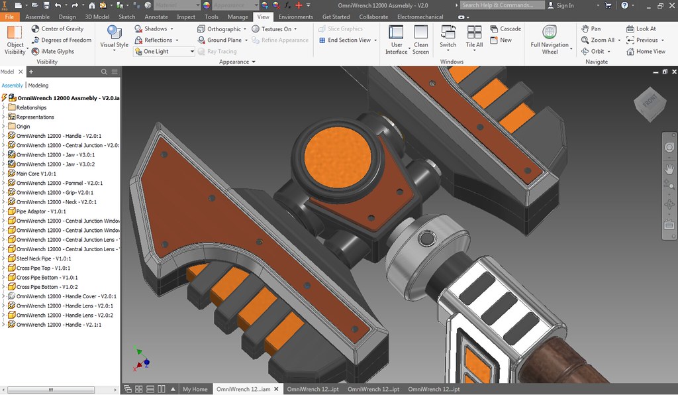Click the Visual Style button

tap(114, 38)
